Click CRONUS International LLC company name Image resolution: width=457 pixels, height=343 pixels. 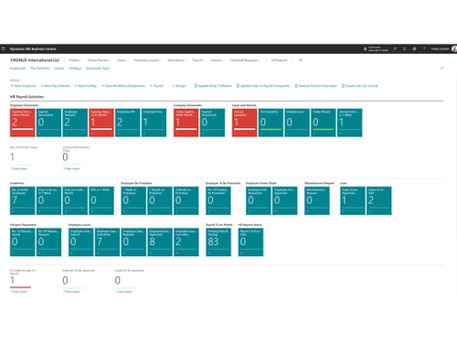(35, 60)
